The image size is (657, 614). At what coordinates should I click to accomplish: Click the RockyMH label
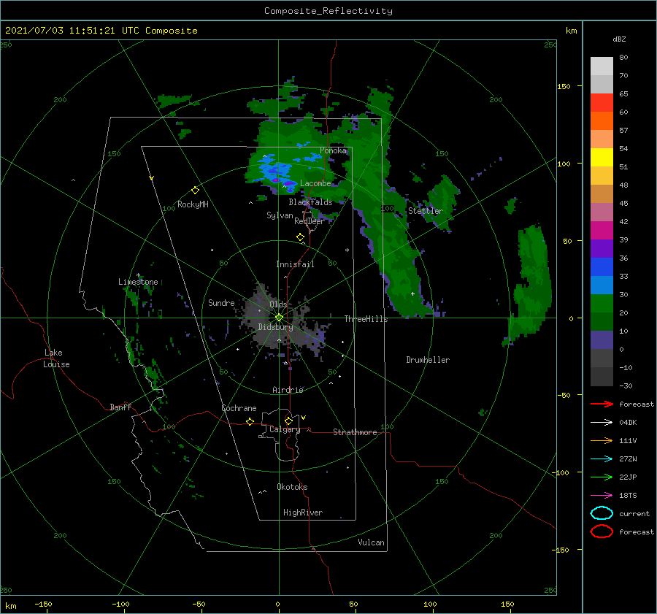[x=193, y=204]
